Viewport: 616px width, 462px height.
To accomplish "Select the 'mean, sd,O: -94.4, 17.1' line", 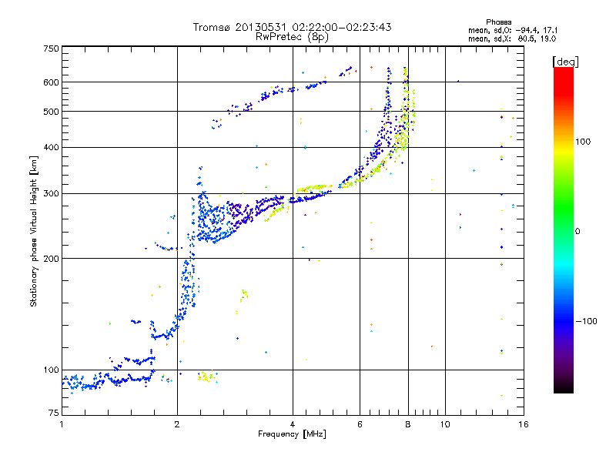I will tap(513, 30).
